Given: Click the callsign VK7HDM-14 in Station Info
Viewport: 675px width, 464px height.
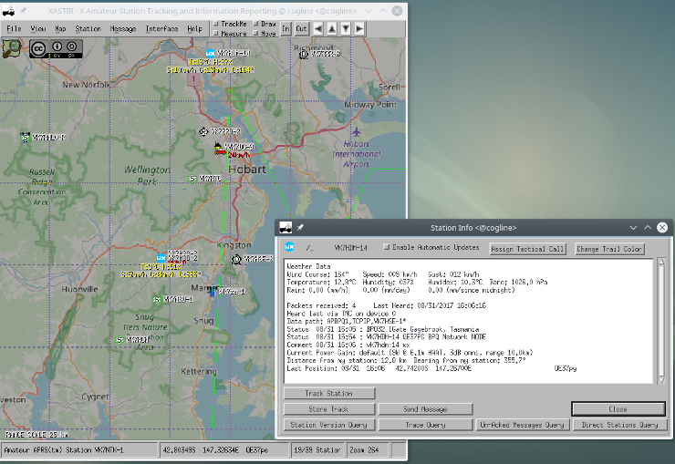Looking at the screenshot, I should pyautogui.click(x=350, y=248).
